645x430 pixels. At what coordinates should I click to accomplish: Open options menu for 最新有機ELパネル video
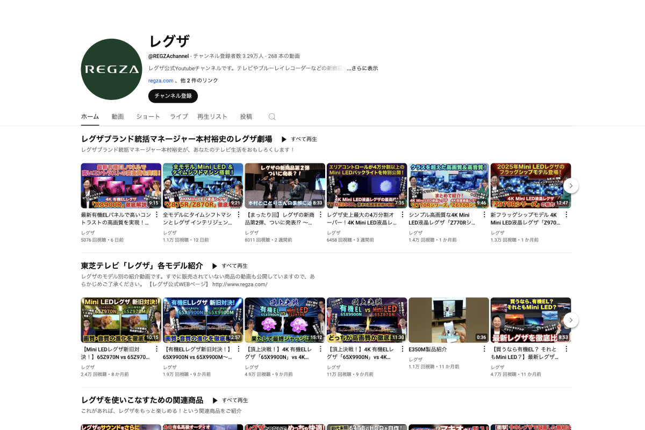(x=157, y=215)
